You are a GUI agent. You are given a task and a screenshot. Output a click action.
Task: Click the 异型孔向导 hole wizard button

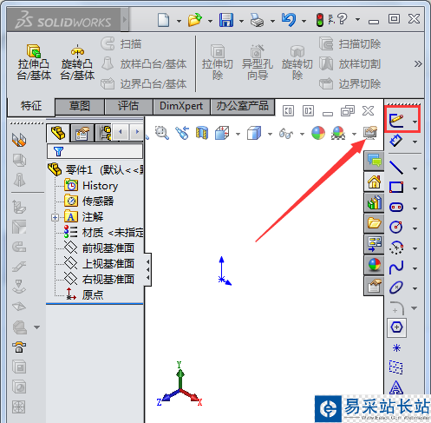tap(258, 63)
